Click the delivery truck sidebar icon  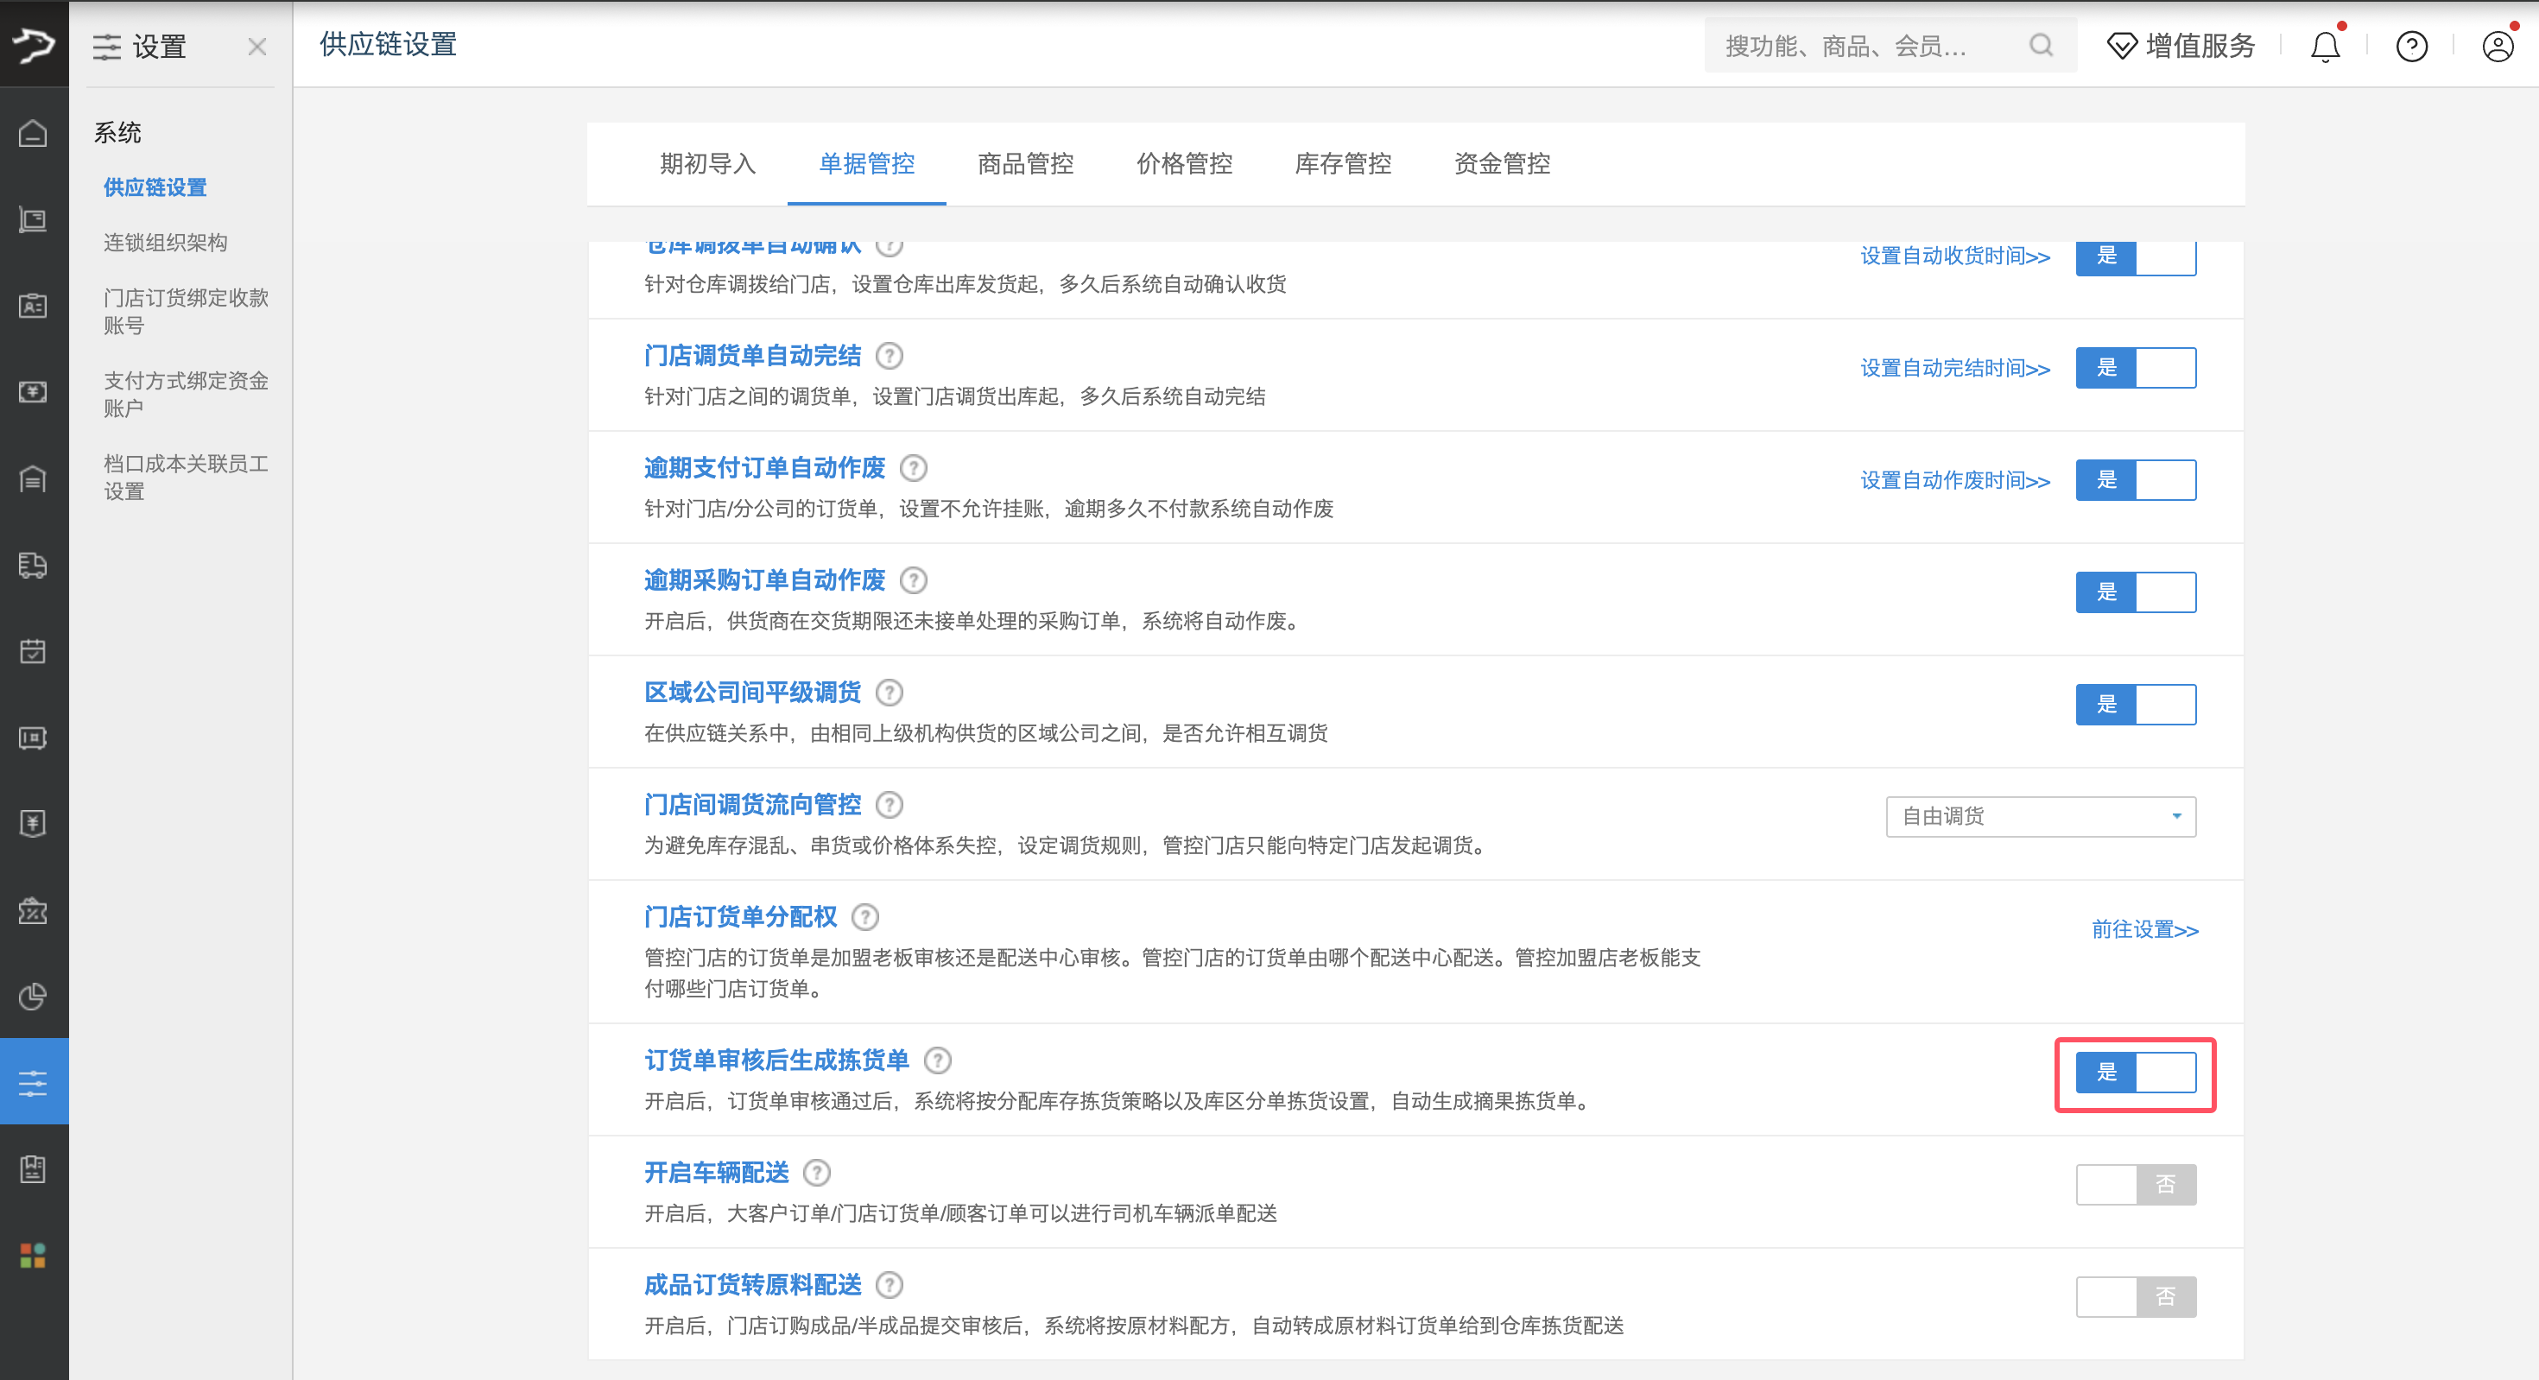(34, 565)
